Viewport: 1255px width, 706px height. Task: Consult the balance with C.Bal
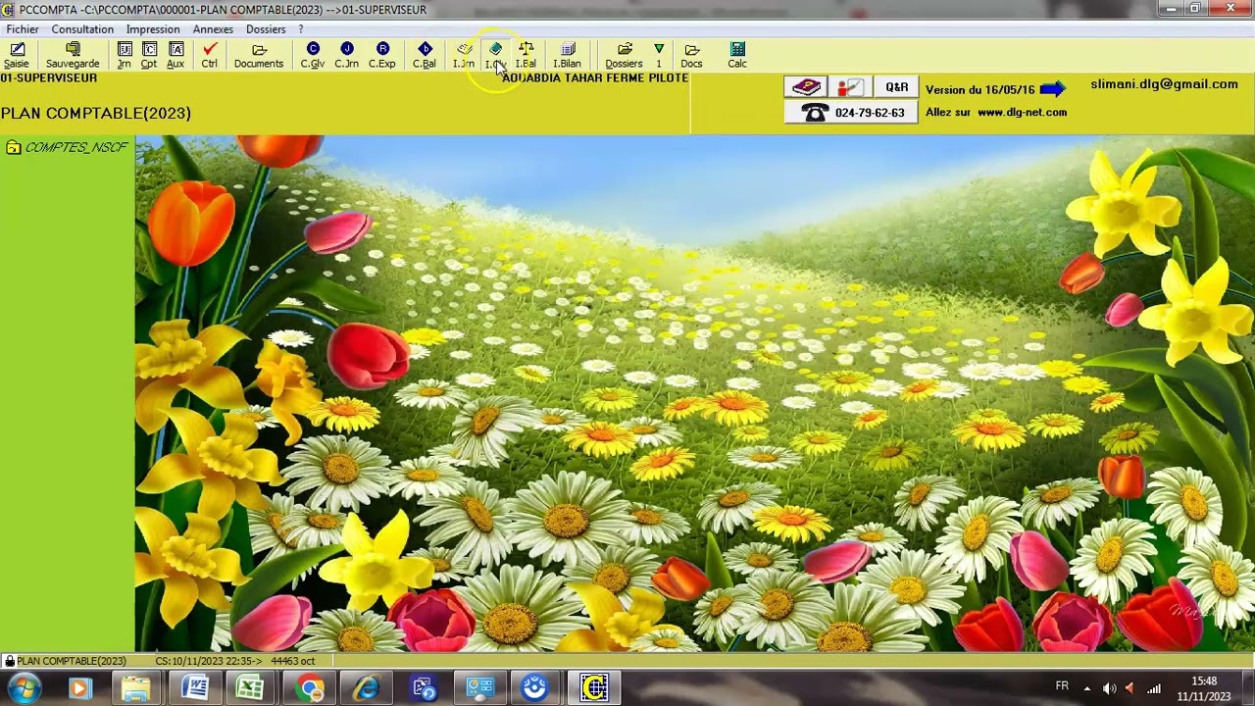425,56
